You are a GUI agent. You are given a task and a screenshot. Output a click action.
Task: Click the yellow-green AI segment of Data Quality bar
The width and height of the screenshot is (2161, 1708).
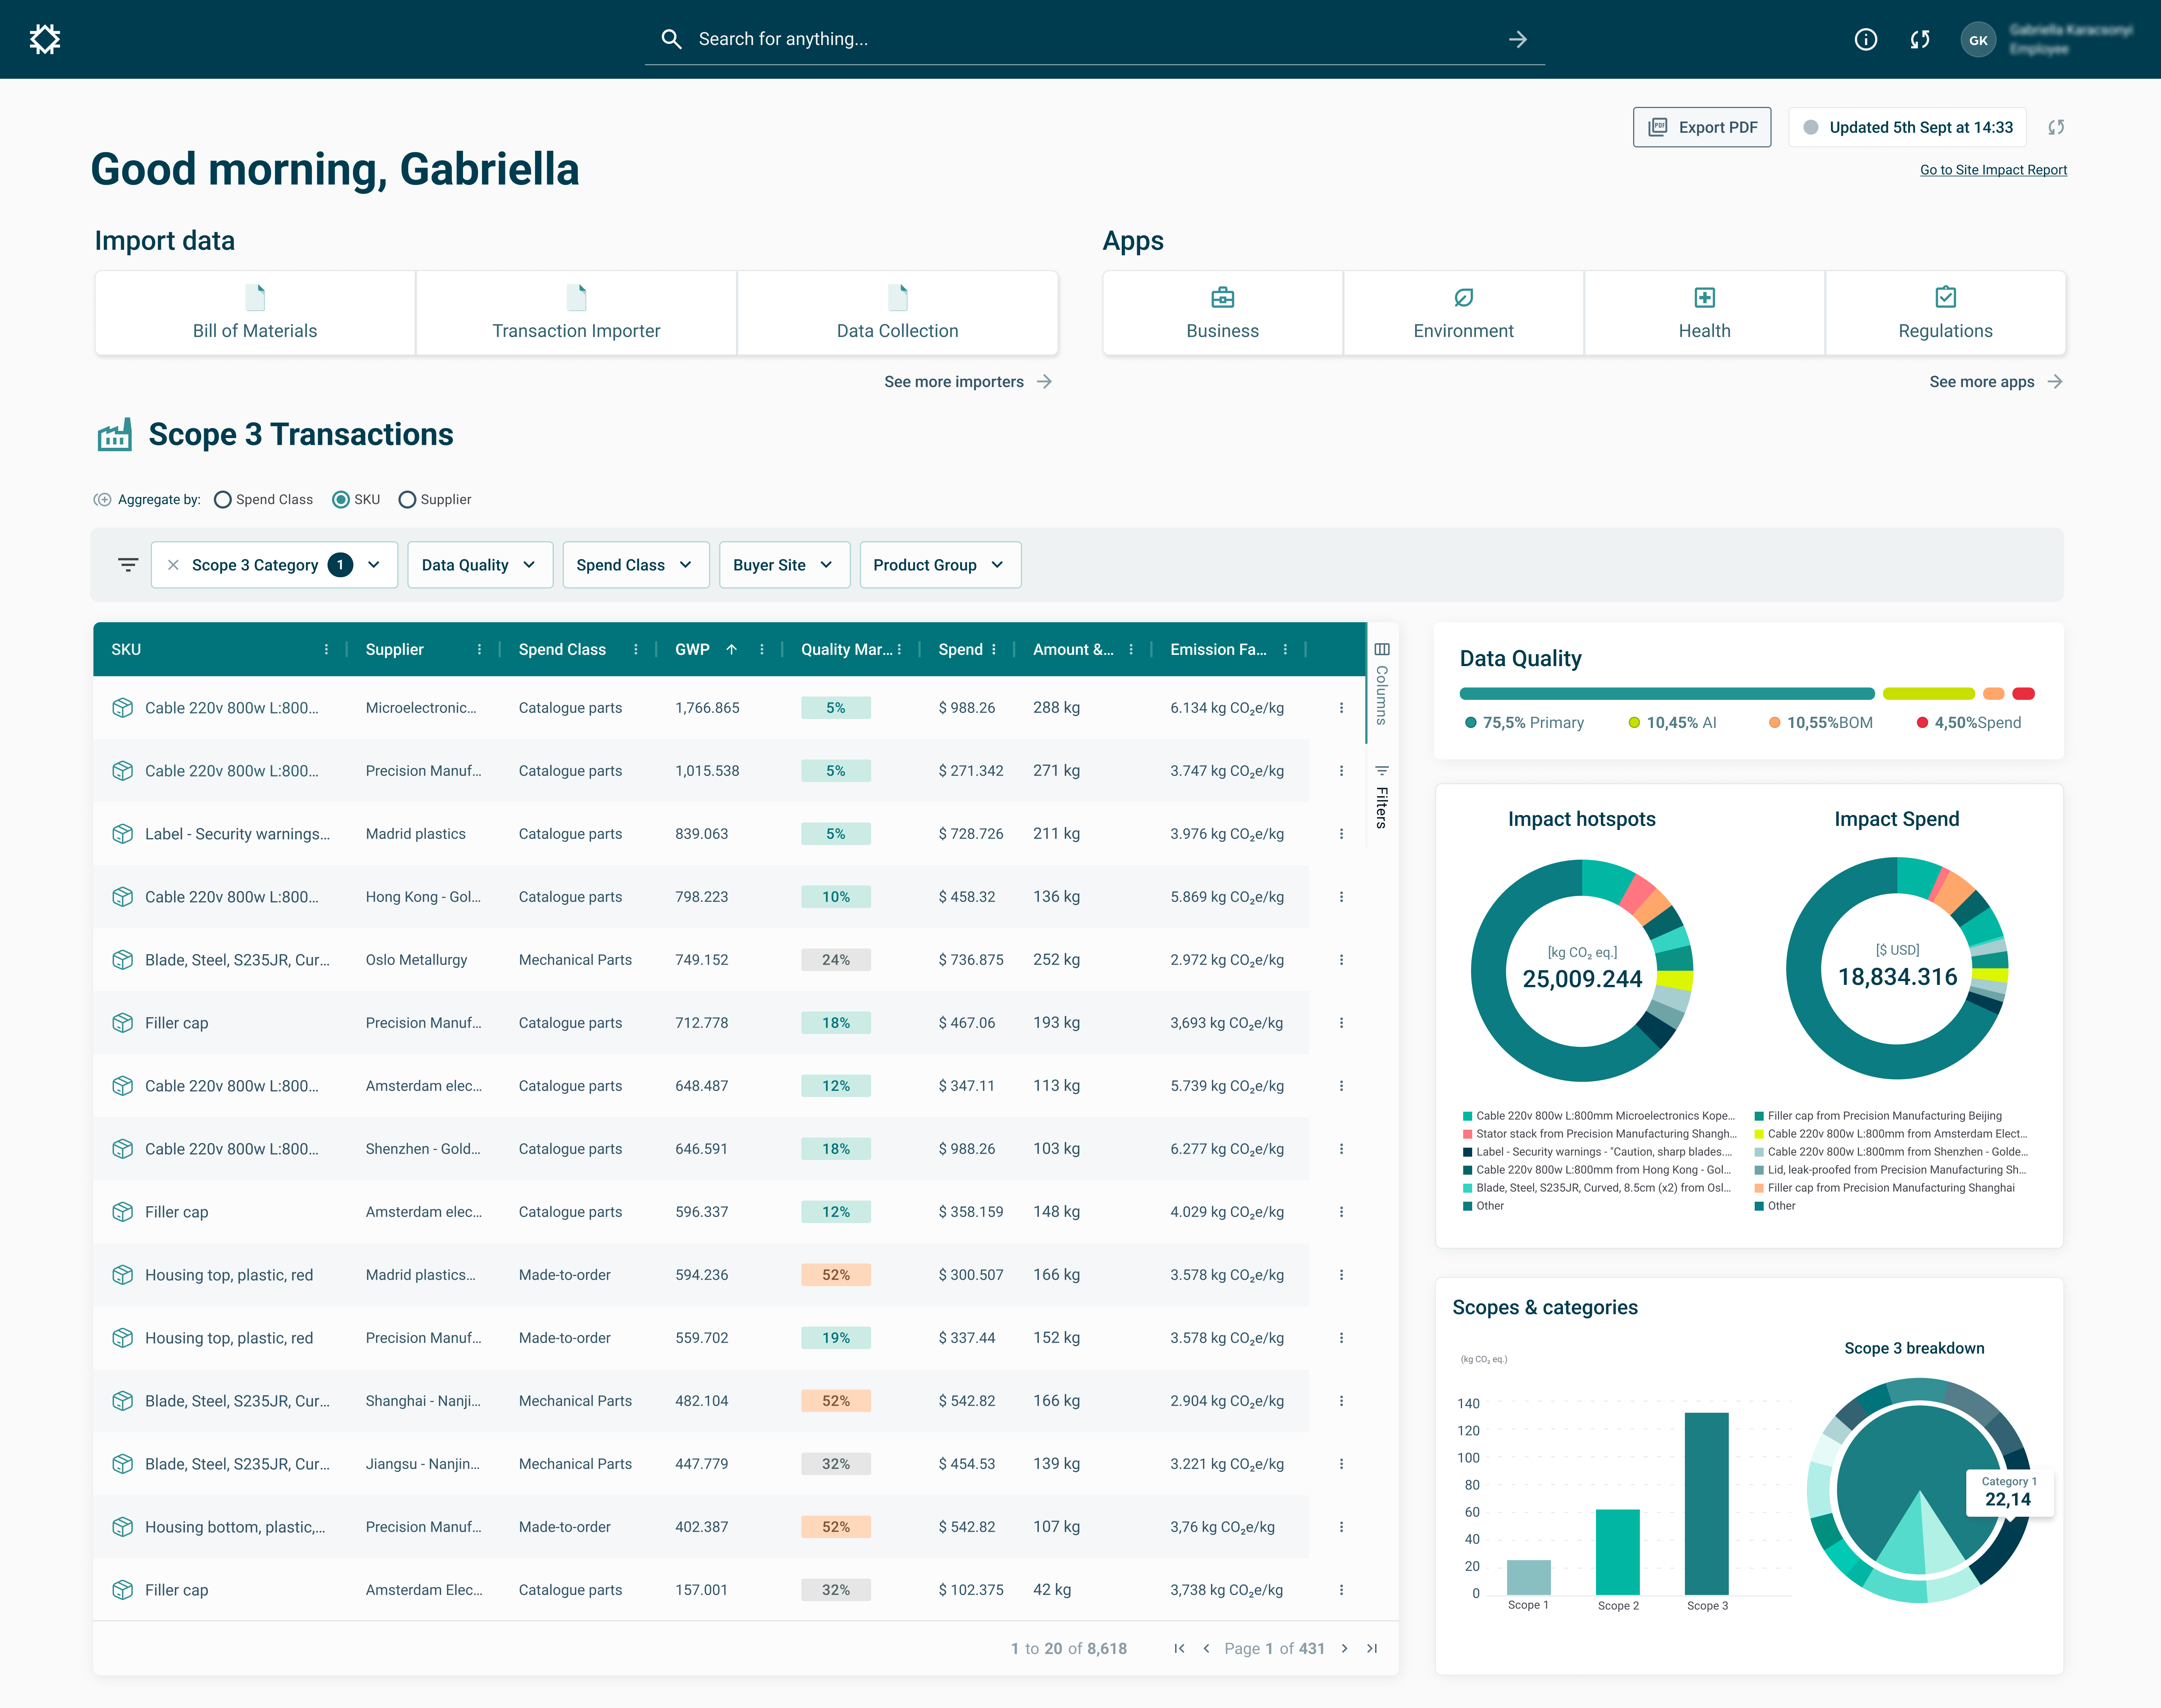click(x=1929, y=694)
